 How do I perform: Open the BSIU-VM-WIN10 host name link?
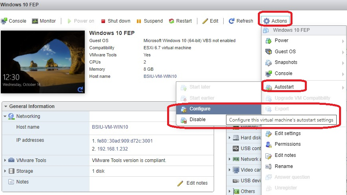(160, 76)
